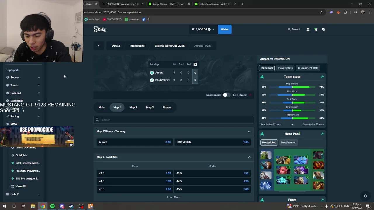Screen dimensions: 374x210
Task: Open Chrome extensions puzzle icon
Action: click(345, 12)
